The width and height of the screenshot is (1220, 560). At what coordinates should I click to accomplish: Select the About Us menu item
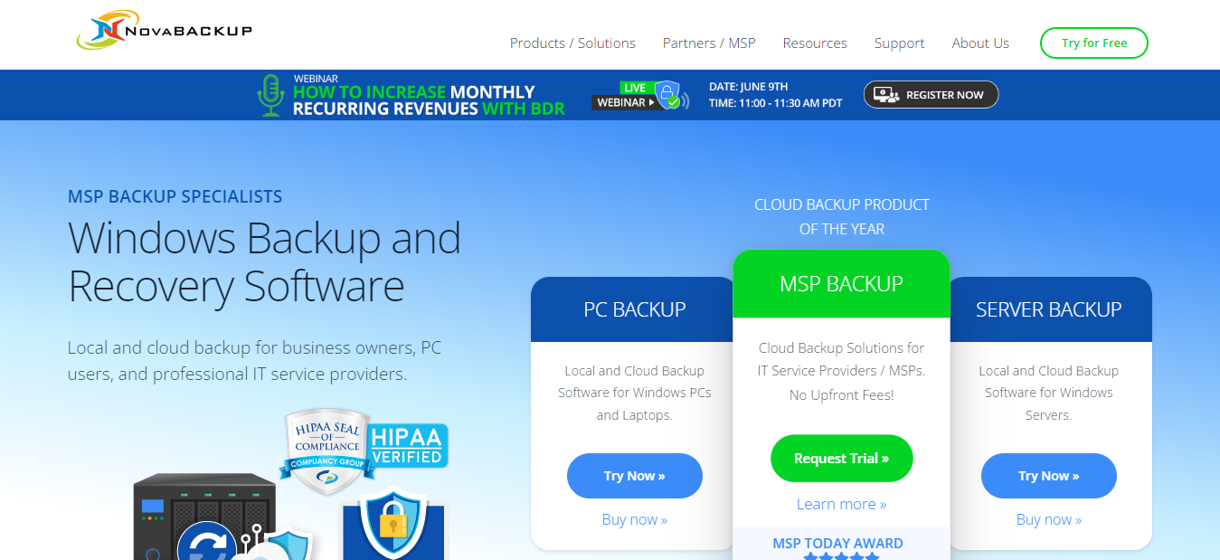pyautogui.click(x=980, y=43)
